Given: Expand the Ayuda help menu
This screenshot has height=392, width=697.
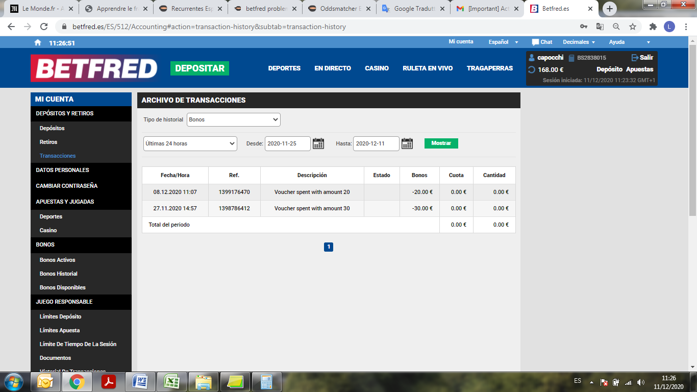Looking at the screenshot, I should pyautogui.click(x=630, y=42).
